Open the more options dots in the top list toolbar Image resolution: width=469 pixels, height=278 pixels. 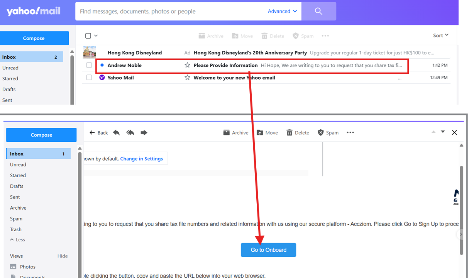click(x=325, y=36)
